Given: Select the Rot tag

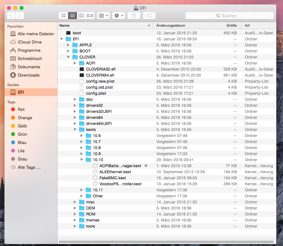Looking at the screenshot, I should [x=18, y=109].
